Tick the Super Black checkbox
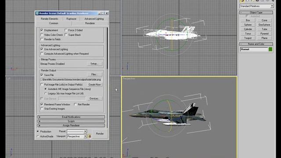The image size is (281, 158). pos(66,35)
